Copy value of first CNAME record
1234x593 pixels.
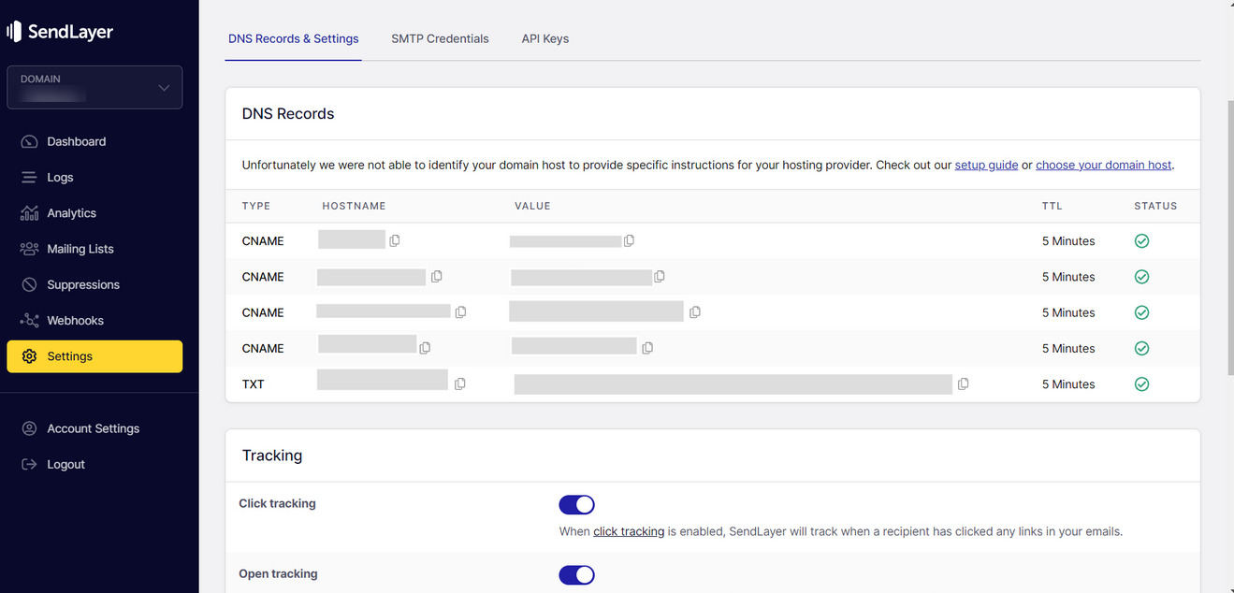tap(629, 241)
